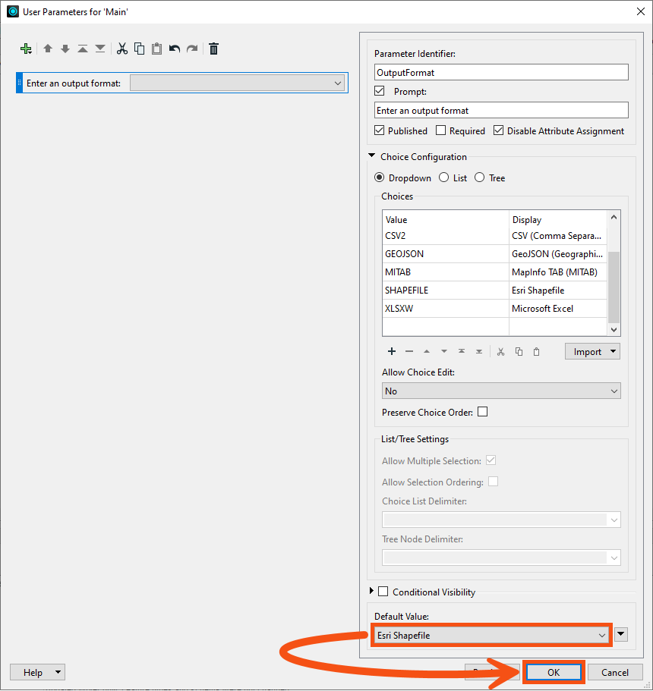Open the Default Value dropdown
653x691 pixels.
(491, 635)
